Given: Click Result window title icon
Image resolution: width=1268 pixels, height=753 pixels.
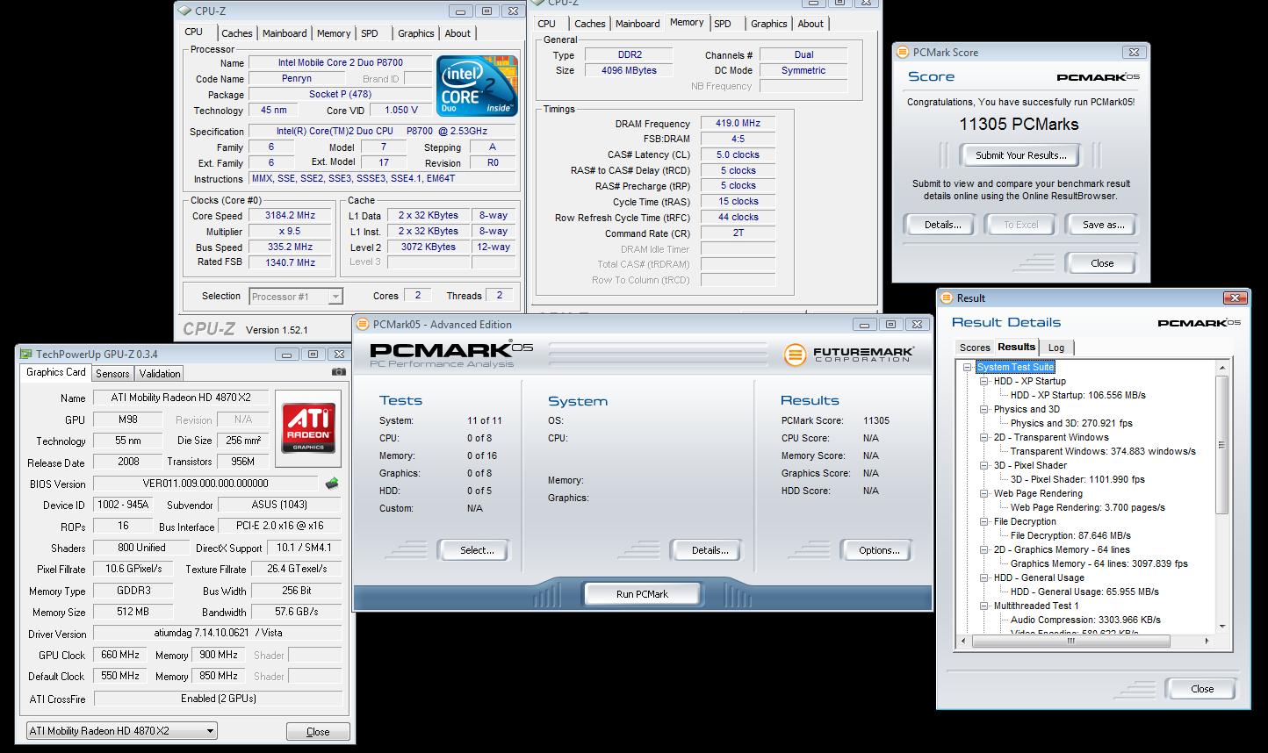Looking at the screenshot, I should [947, 298].
